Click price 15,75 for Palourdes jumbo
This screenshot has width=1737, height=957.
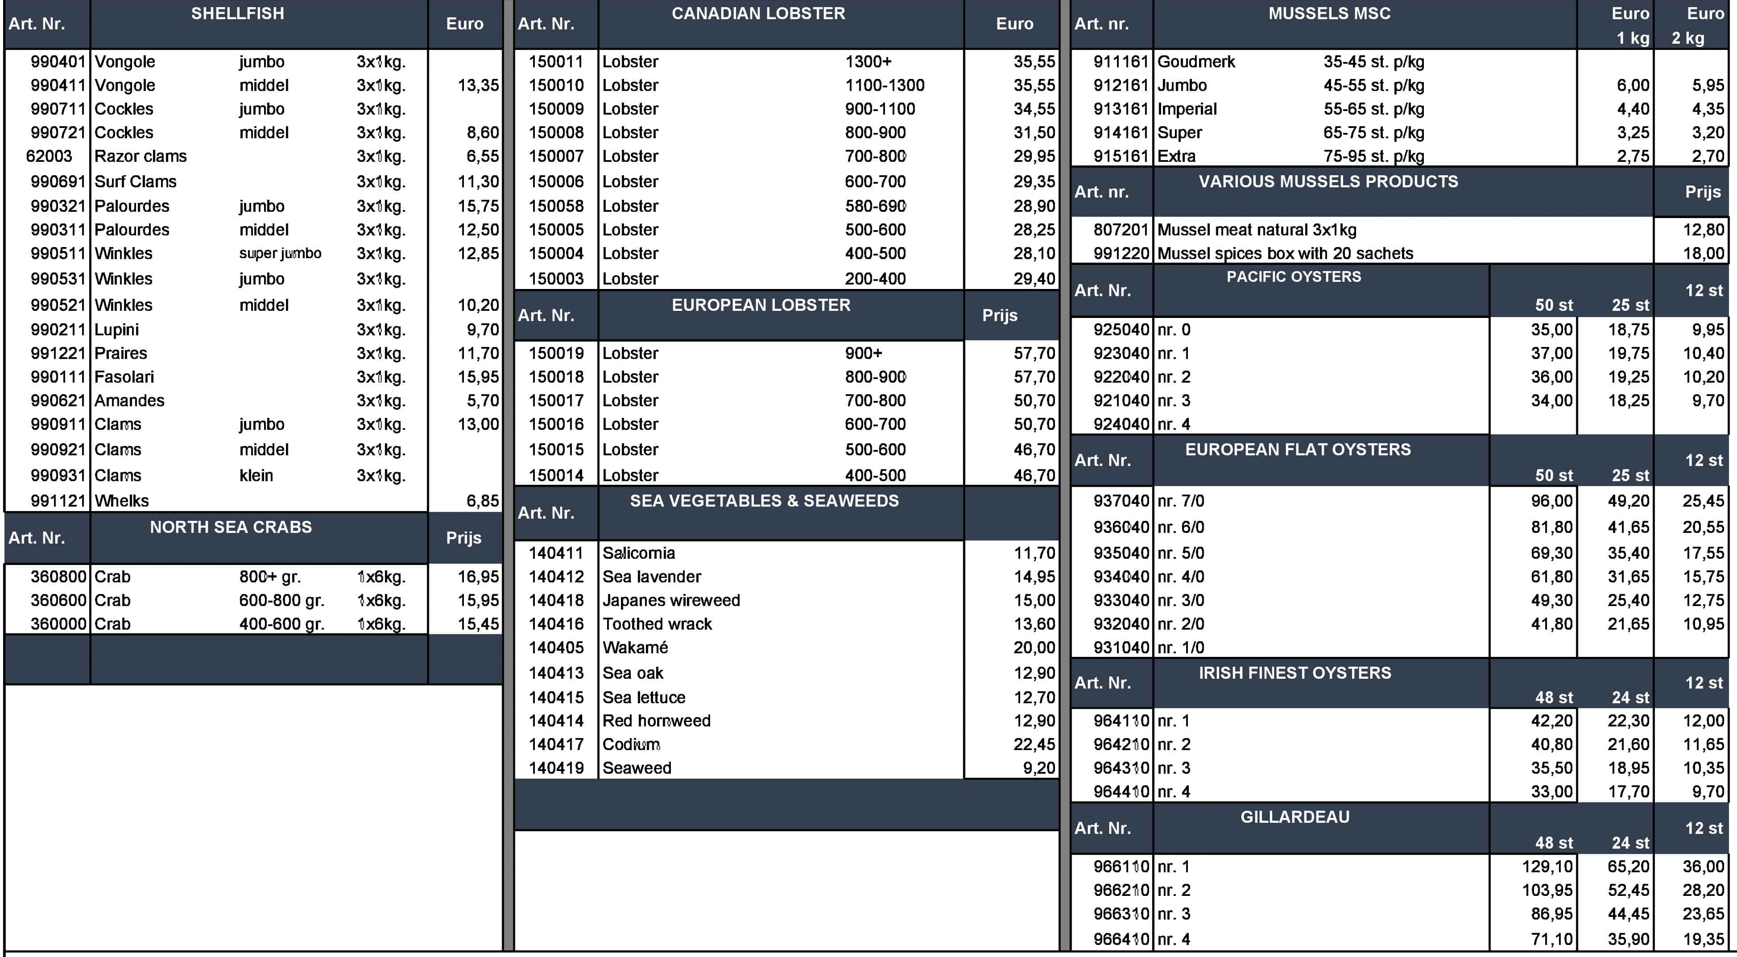[478, 206]
